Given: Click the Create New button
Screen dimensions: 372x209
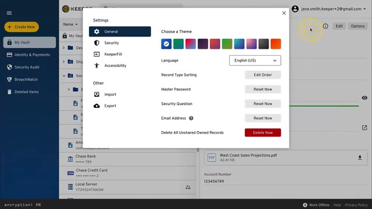Looking at the screenshot, I should point(22,27).
